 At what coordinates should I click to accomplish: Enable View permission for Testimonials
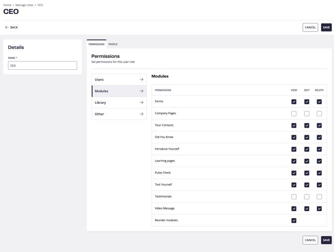click(x=294, y=197)
